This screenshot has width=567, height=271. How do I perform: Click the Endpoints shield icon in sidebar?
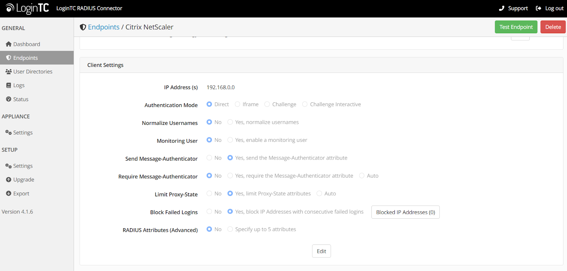click(x=9, y=58)
